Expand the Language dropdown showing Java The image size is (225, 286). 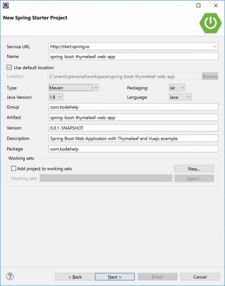pyautogui.click(x=188, y=97)
